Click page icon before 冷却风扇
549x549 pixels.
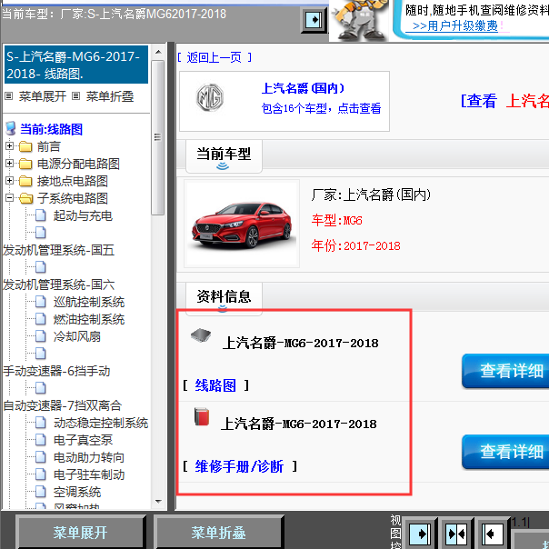point(41,336)
